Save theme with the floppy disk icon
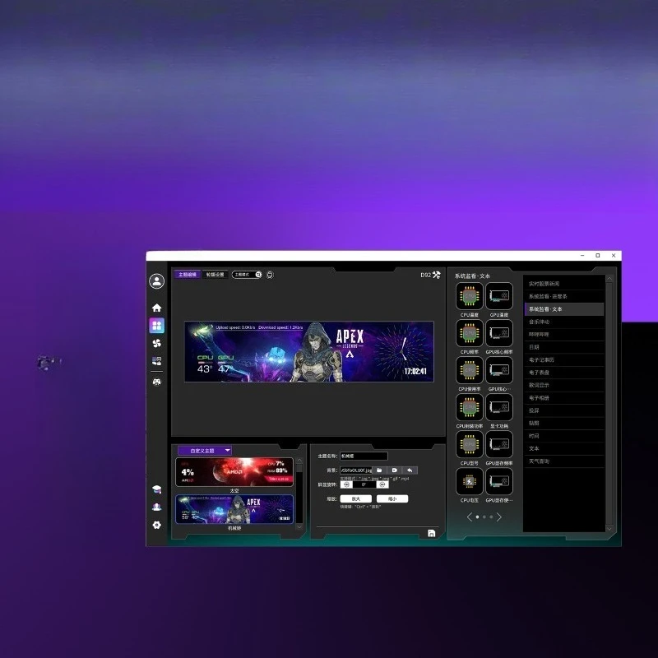This screenshot has height=658, width=658. pos(431,533)
